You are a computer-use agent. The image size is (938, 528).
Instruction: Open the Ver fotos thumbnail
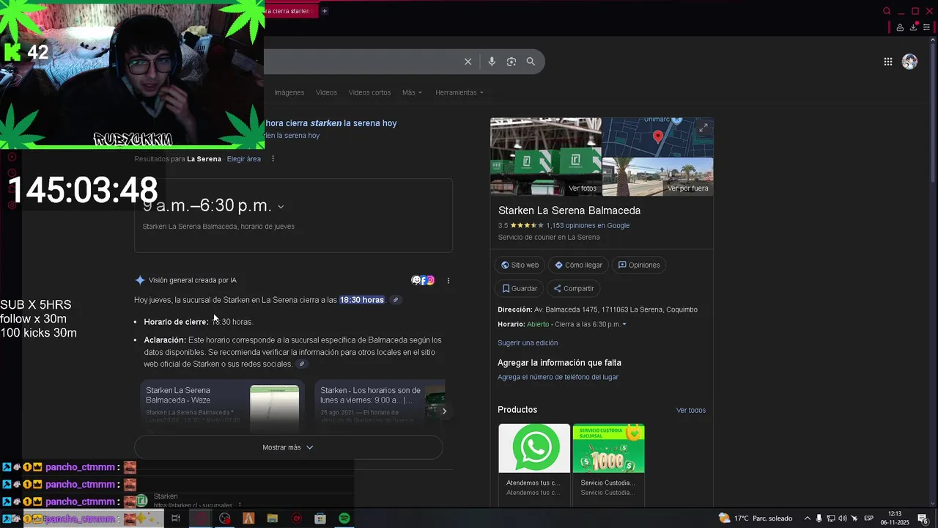[545, 157]
